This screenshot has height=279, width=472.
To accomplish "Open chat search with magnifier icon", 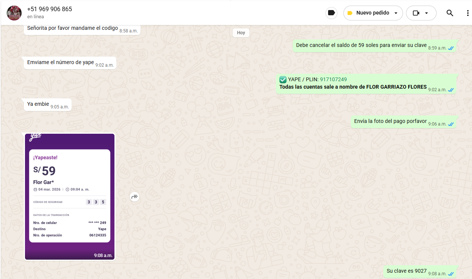I will 450,13.
